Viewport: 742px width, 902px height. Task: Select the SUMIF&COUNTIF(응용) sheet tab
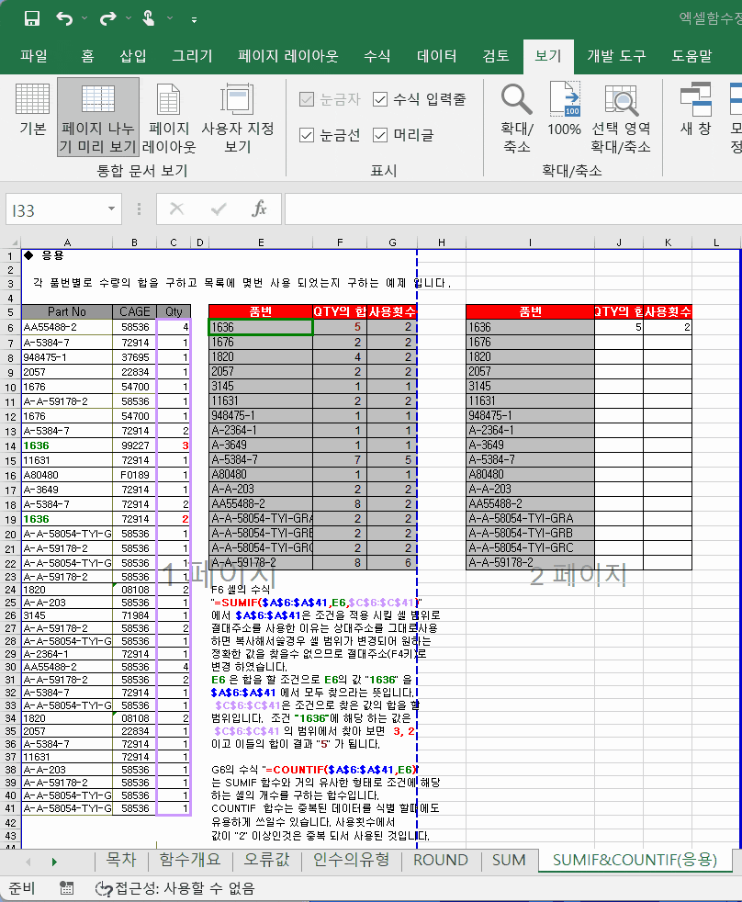click(635, 860)
